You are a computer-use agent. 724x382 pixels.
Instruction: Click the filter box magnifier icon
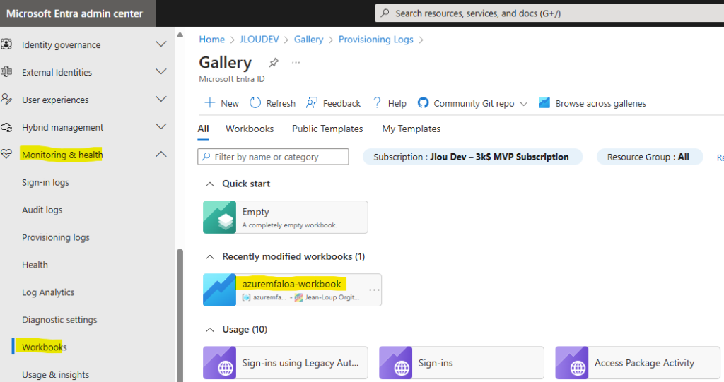tap(206, 156)
